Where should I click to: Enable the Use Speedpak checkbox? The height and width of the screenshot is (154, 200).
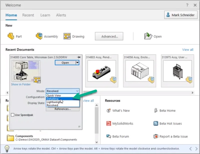(x=13, y=115)
